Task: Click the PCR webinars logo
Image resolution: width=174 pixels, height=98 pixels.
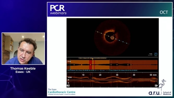Action: pos(58,10)
